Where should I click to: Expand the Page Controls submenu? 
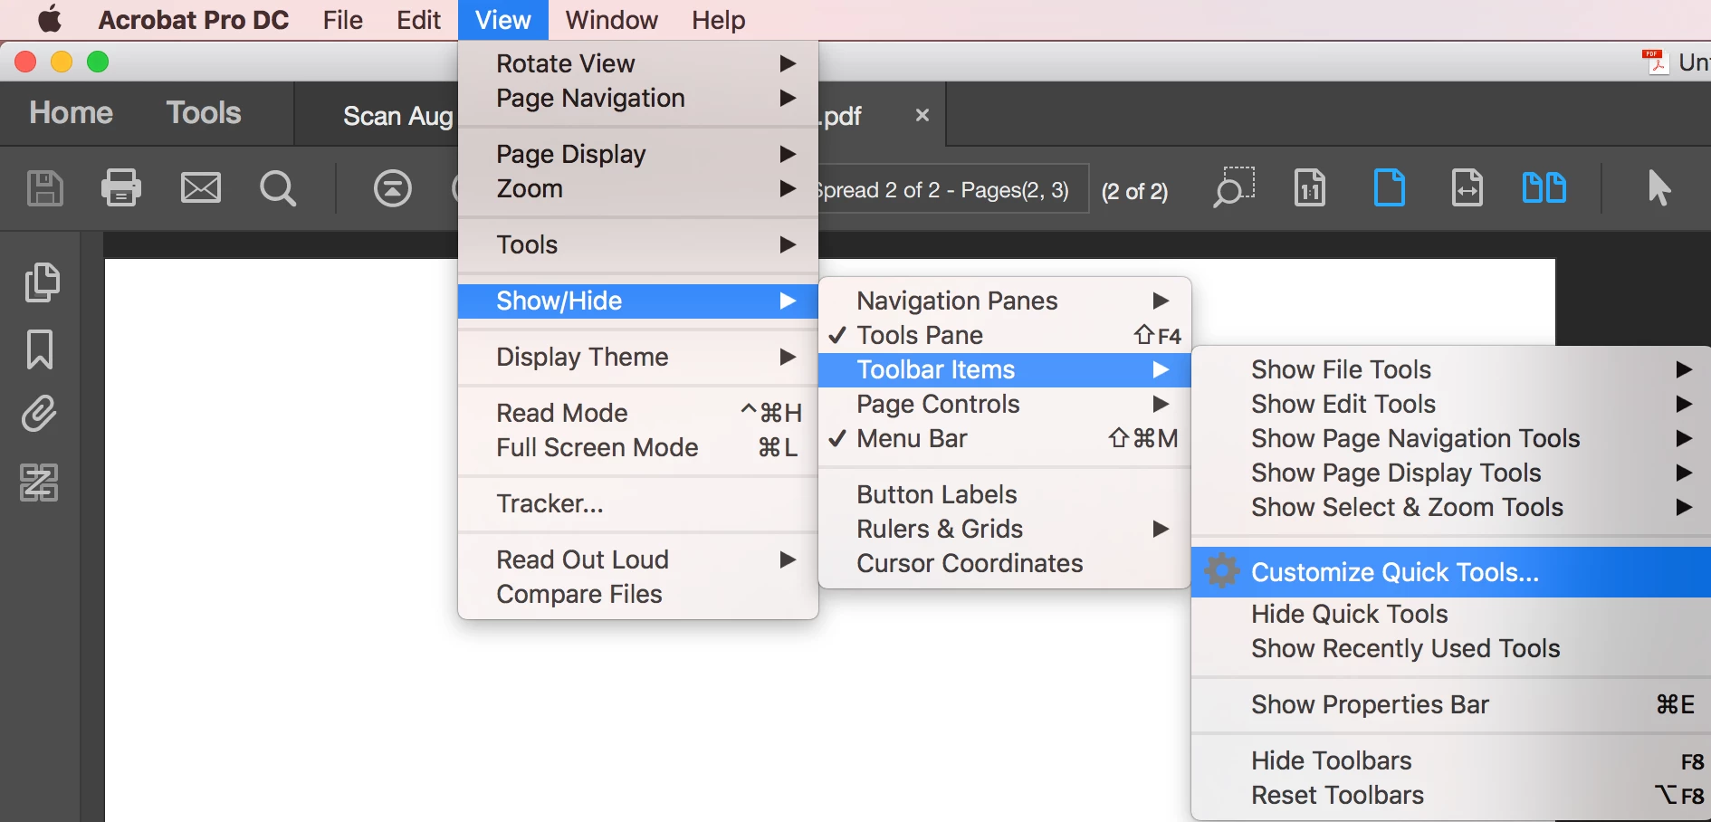1004,404
